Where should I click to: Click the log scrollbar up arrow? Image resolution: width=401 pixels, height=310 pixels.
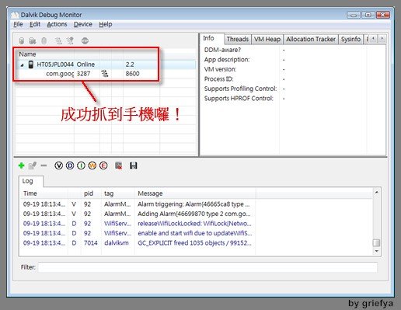pyautogui.click(x=376, y=193)
